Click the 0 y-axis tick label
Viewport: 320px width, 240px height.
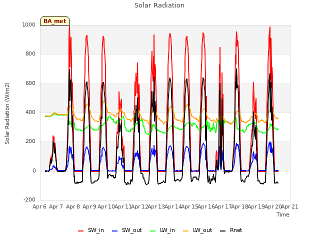pyautogui.click(x=34, y=170)
